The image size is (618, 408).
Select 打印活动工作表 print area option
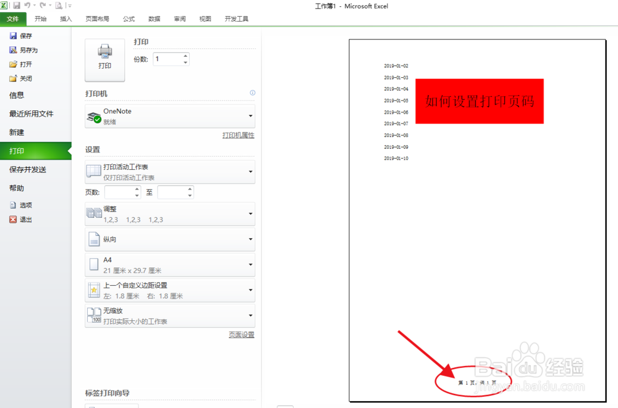[170, 171]
